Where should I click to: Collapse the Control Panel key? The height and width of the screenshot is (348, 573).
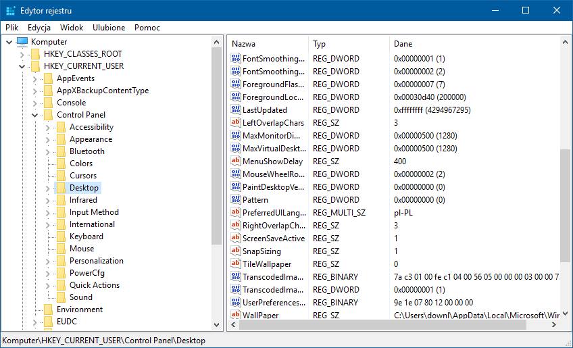[x=34, y=115]
